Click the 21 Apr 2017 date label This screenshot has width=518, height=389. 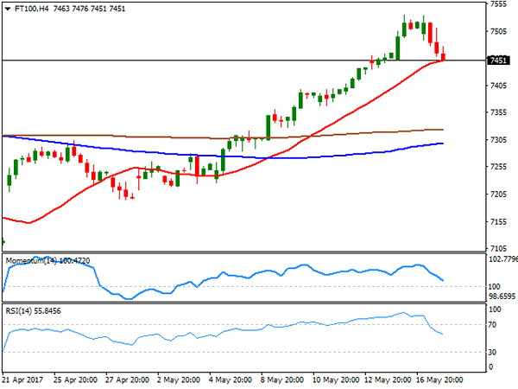22,379
